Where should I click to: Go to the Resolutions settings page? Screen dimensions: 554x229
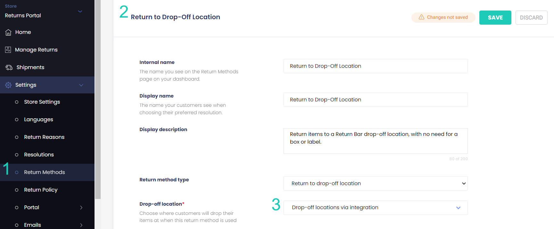39,155
